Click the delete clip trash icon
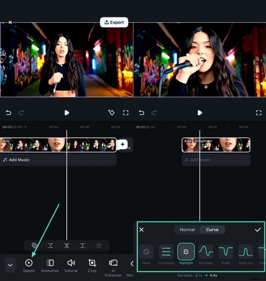This screenshot has height=281, width=266. pos(99,245)
